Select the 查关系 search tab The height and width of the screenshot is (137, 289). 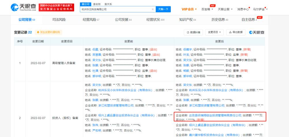[x=108, y=4]
